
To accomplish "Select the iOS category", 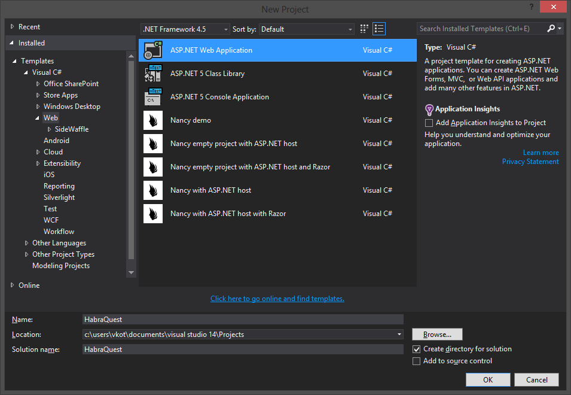I will pos(49,175).
